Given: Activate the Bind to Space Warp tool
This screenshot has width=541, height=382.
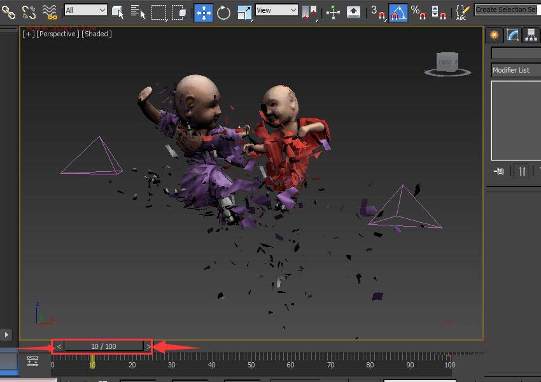Looking at the screenshot, I should coord(50,11).
